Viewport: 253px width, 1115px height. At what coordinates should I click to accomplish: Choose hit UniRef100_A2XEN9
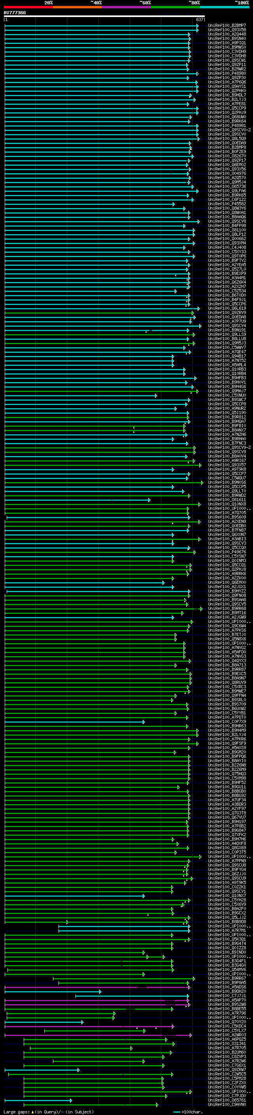(227, 522)
